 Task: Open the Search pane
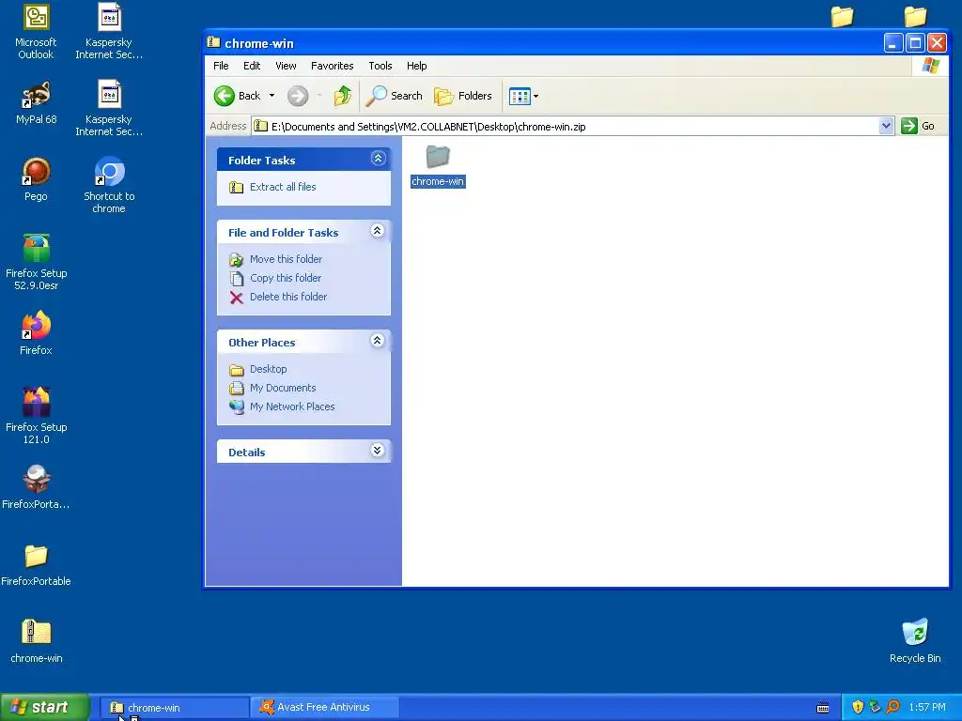(394, 96)
